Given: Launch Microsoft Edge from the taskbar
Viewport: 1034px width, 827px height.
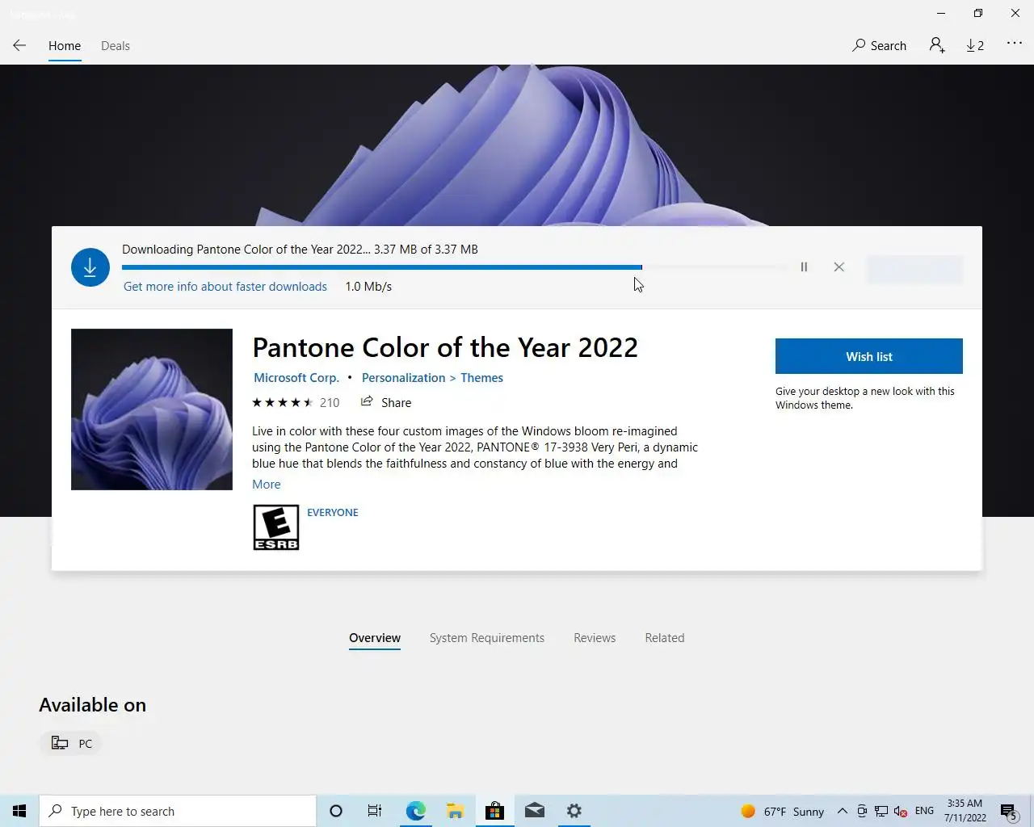Looking at the screenshot, I should (415, 811).
